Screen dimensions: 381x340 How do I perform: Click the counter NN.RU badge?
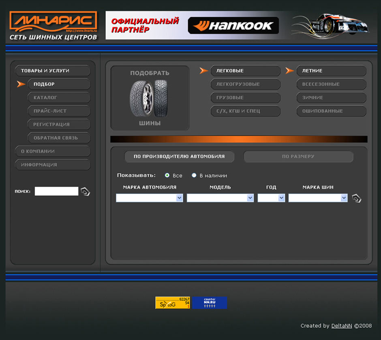[210, 303]
